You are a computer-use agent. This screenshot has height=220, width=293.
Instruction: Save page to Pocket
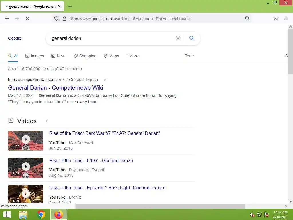coord(276,18)
